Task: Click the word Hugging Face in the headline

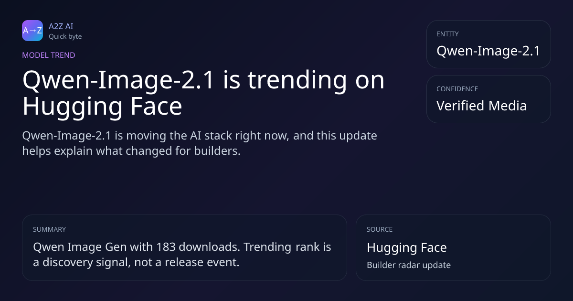Action: (x=102, y=107)
